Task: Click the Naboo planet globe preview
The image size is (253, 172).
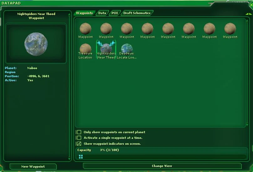Action: pos(36,44)
